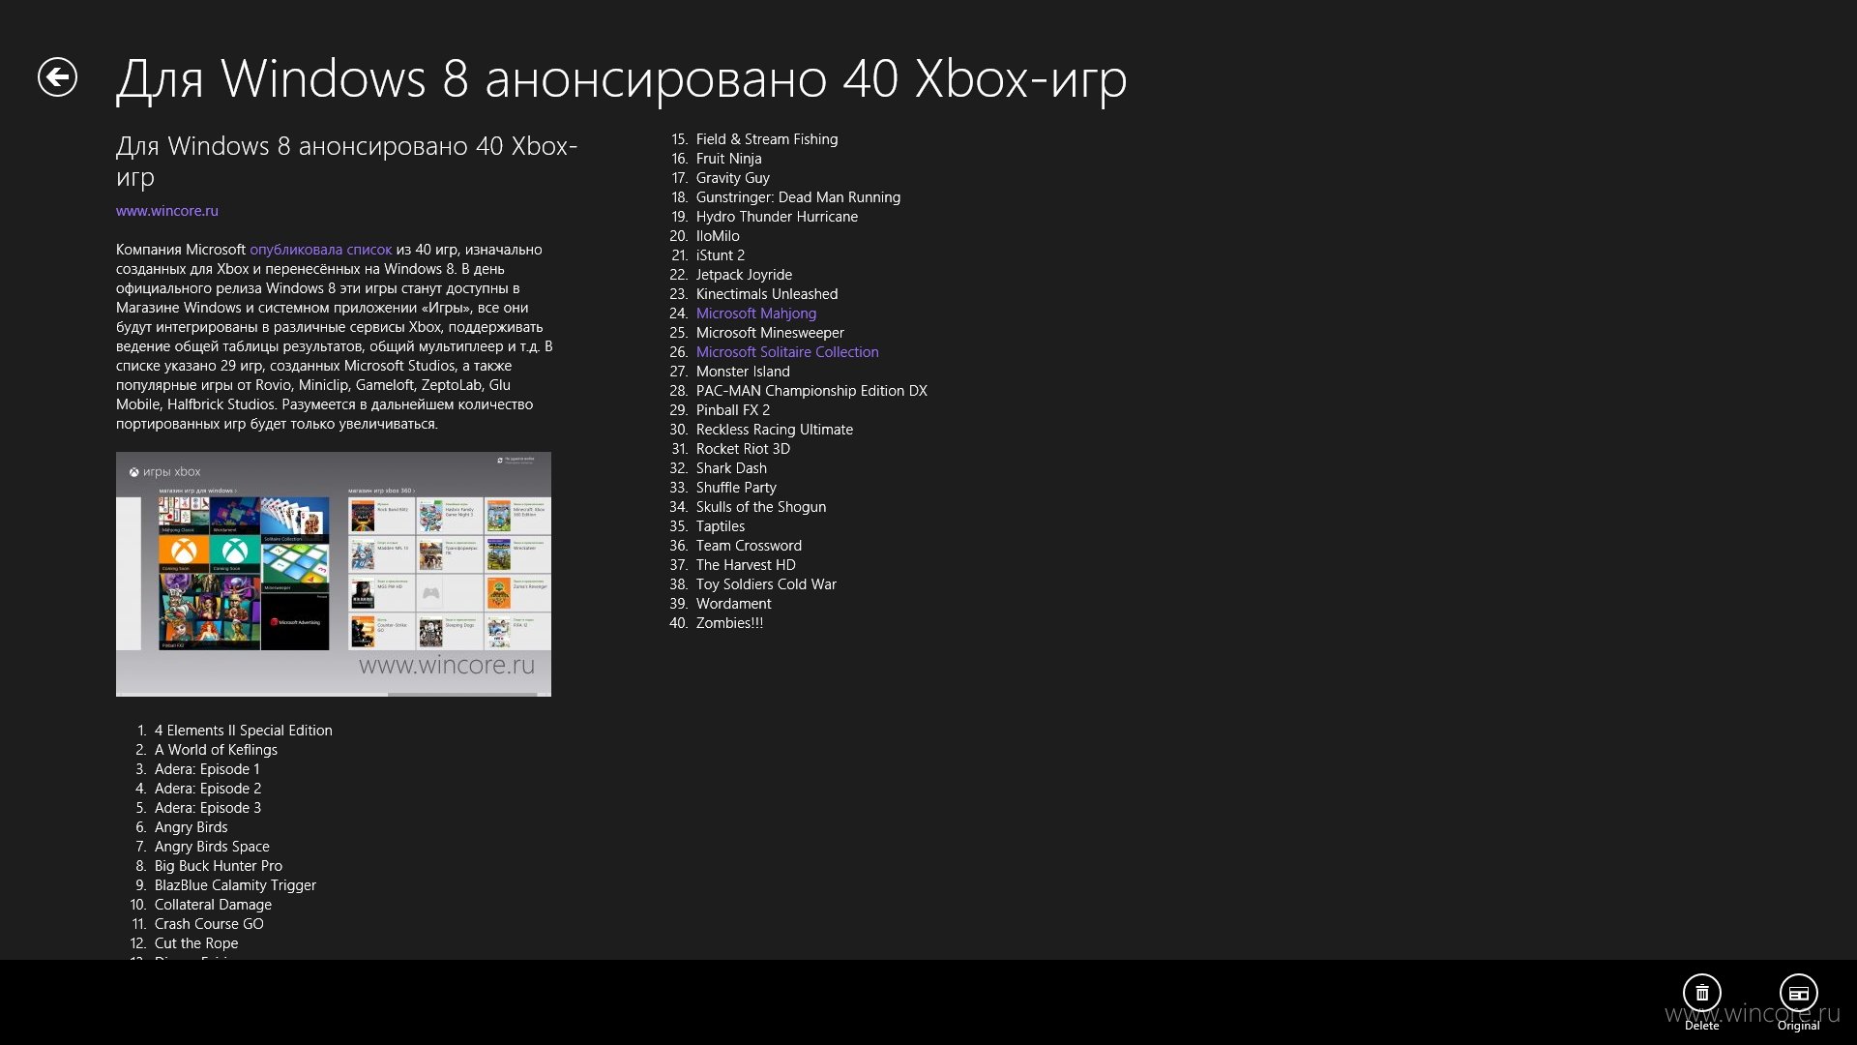The width and height of the screenshot is (1857, 1045).
Task: Select 'Adera: Episode 1' entry
Action: click(207, 769)
